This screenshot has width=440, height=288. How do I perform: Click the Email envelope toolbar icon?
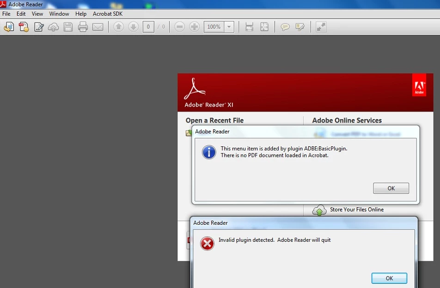click(x=98, y=27)
